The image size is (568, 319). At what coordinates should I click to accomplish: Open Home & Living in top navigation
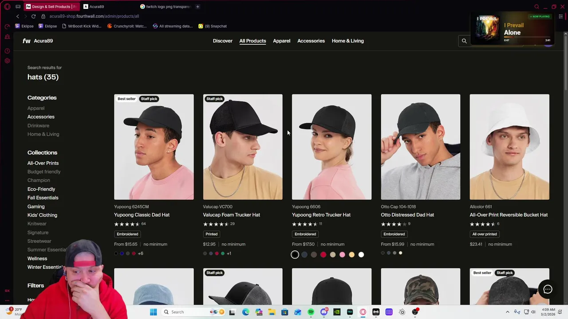(x=347, y=41)
